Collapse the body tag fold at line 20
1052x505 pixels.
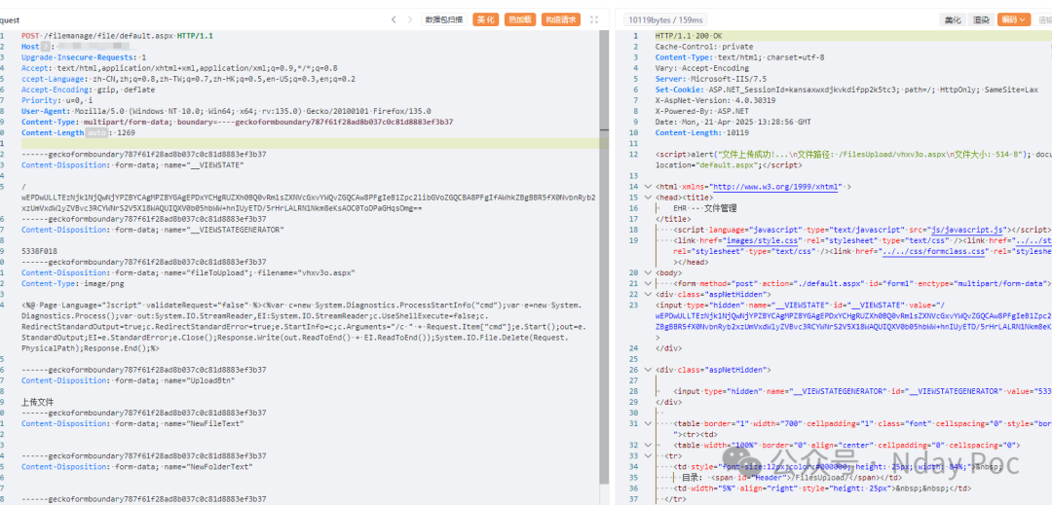coord(647,272)
